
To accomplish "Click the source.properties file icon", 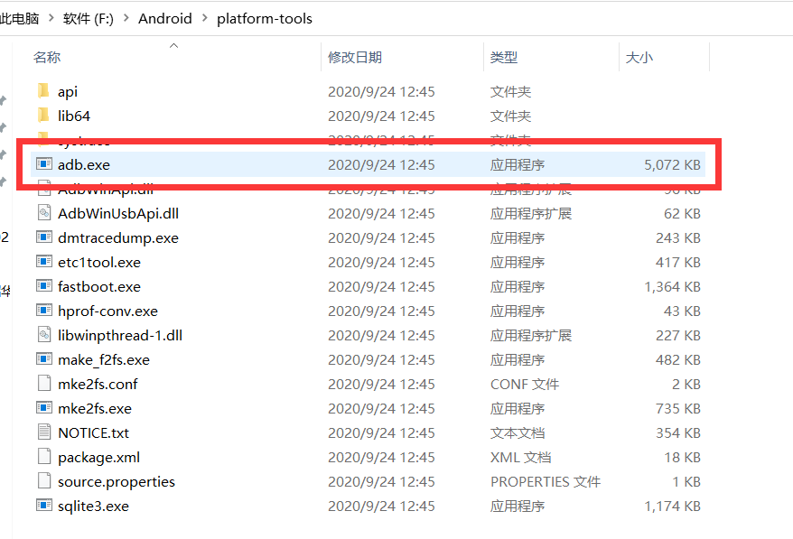I will (x=44, y=481).
